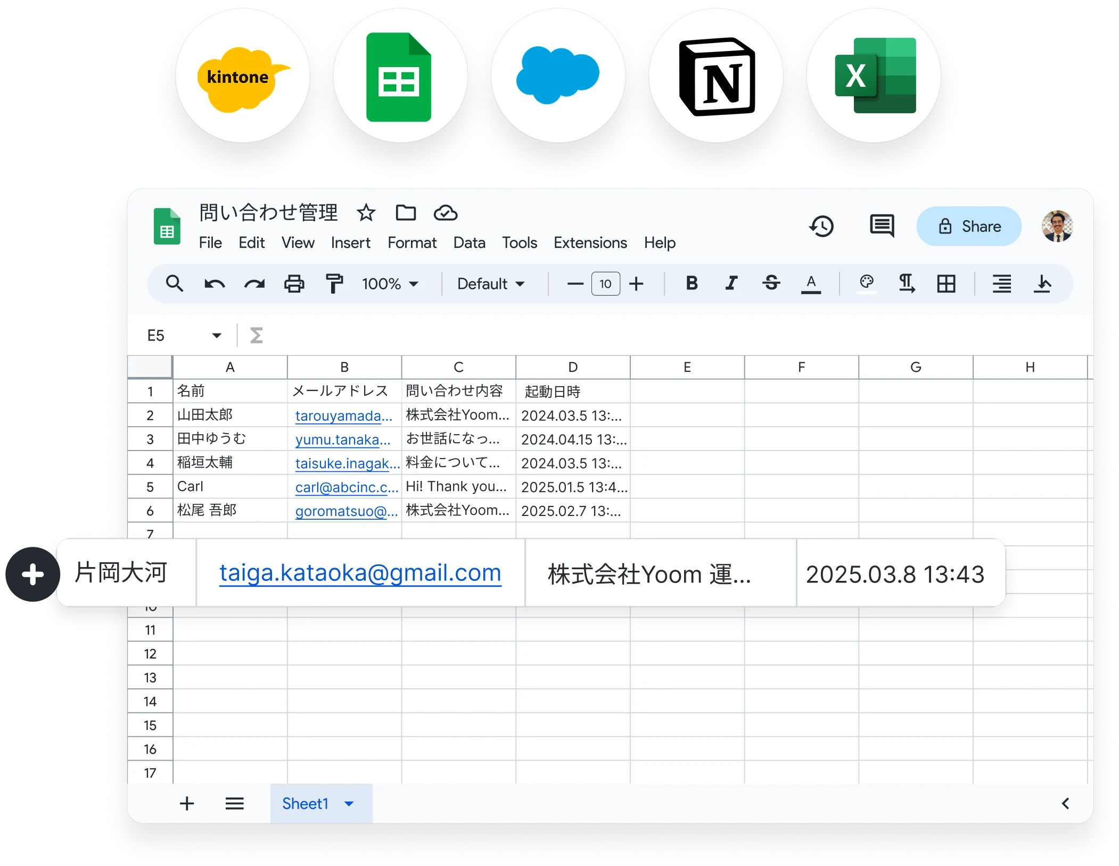Expand the Sheet1 tab dropdown arrow

coord(349,803)
